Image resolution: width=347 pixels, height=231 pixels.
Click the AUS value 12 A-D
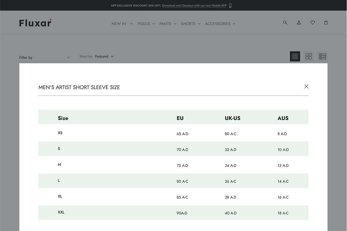(x=283, y=165)
